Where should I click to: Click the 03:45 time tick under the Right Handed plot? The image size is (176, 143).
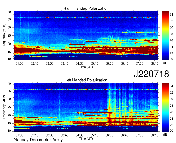click(x=64, y=63)
